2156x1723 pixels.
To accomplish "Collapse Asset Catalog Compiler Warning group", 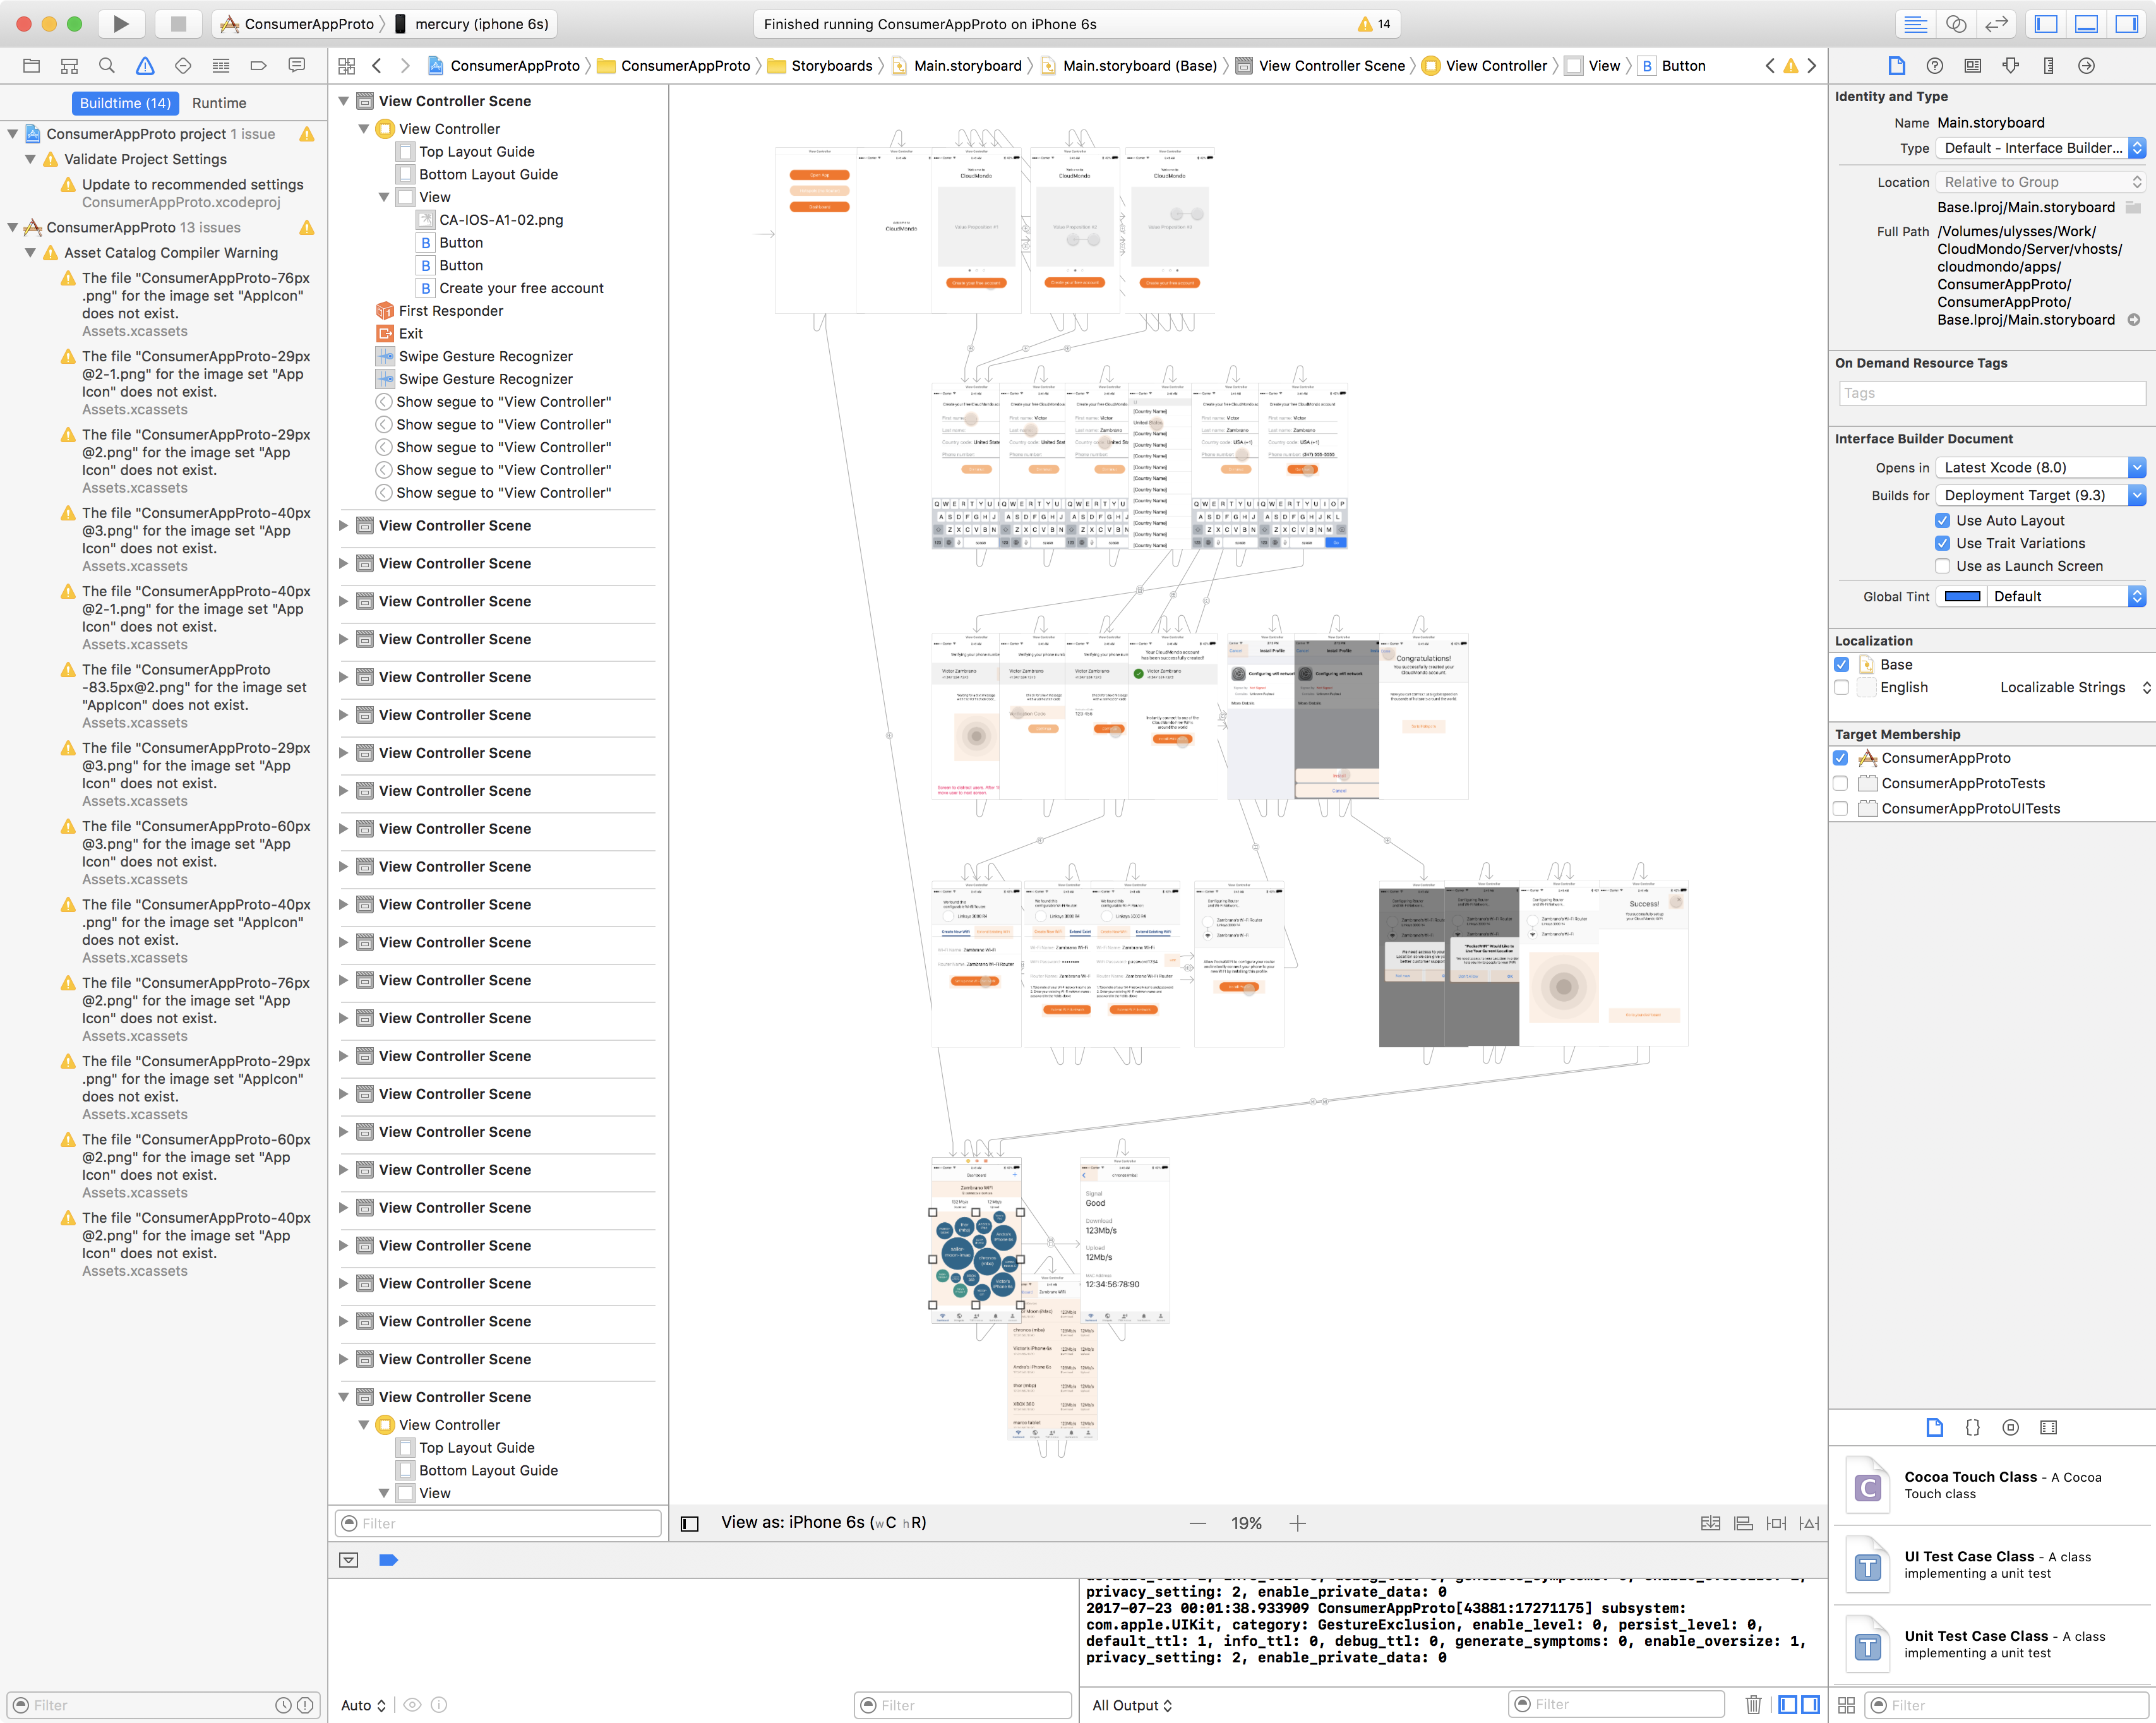I will [31, 253].
